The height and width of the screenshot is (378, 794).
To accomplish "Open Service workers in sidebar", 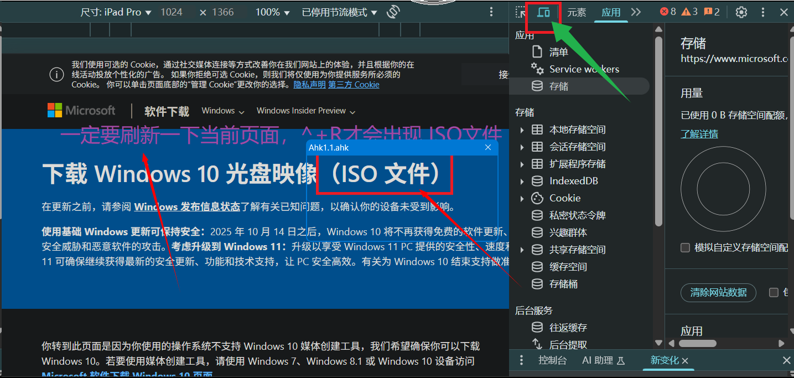I will (x=584, y=69).
